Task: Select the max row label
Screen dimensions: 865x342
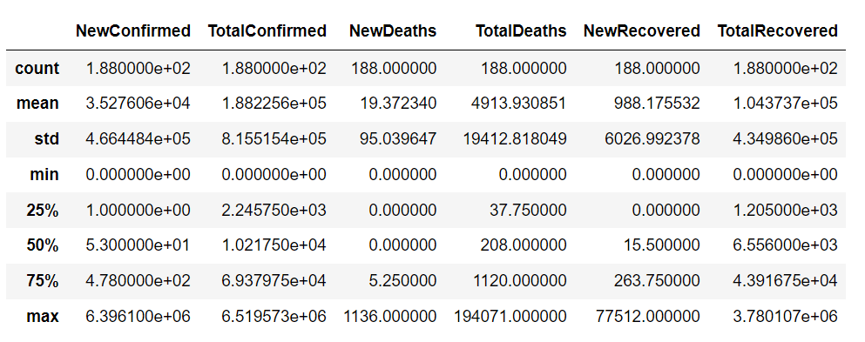Action: [x=43, y=316]
